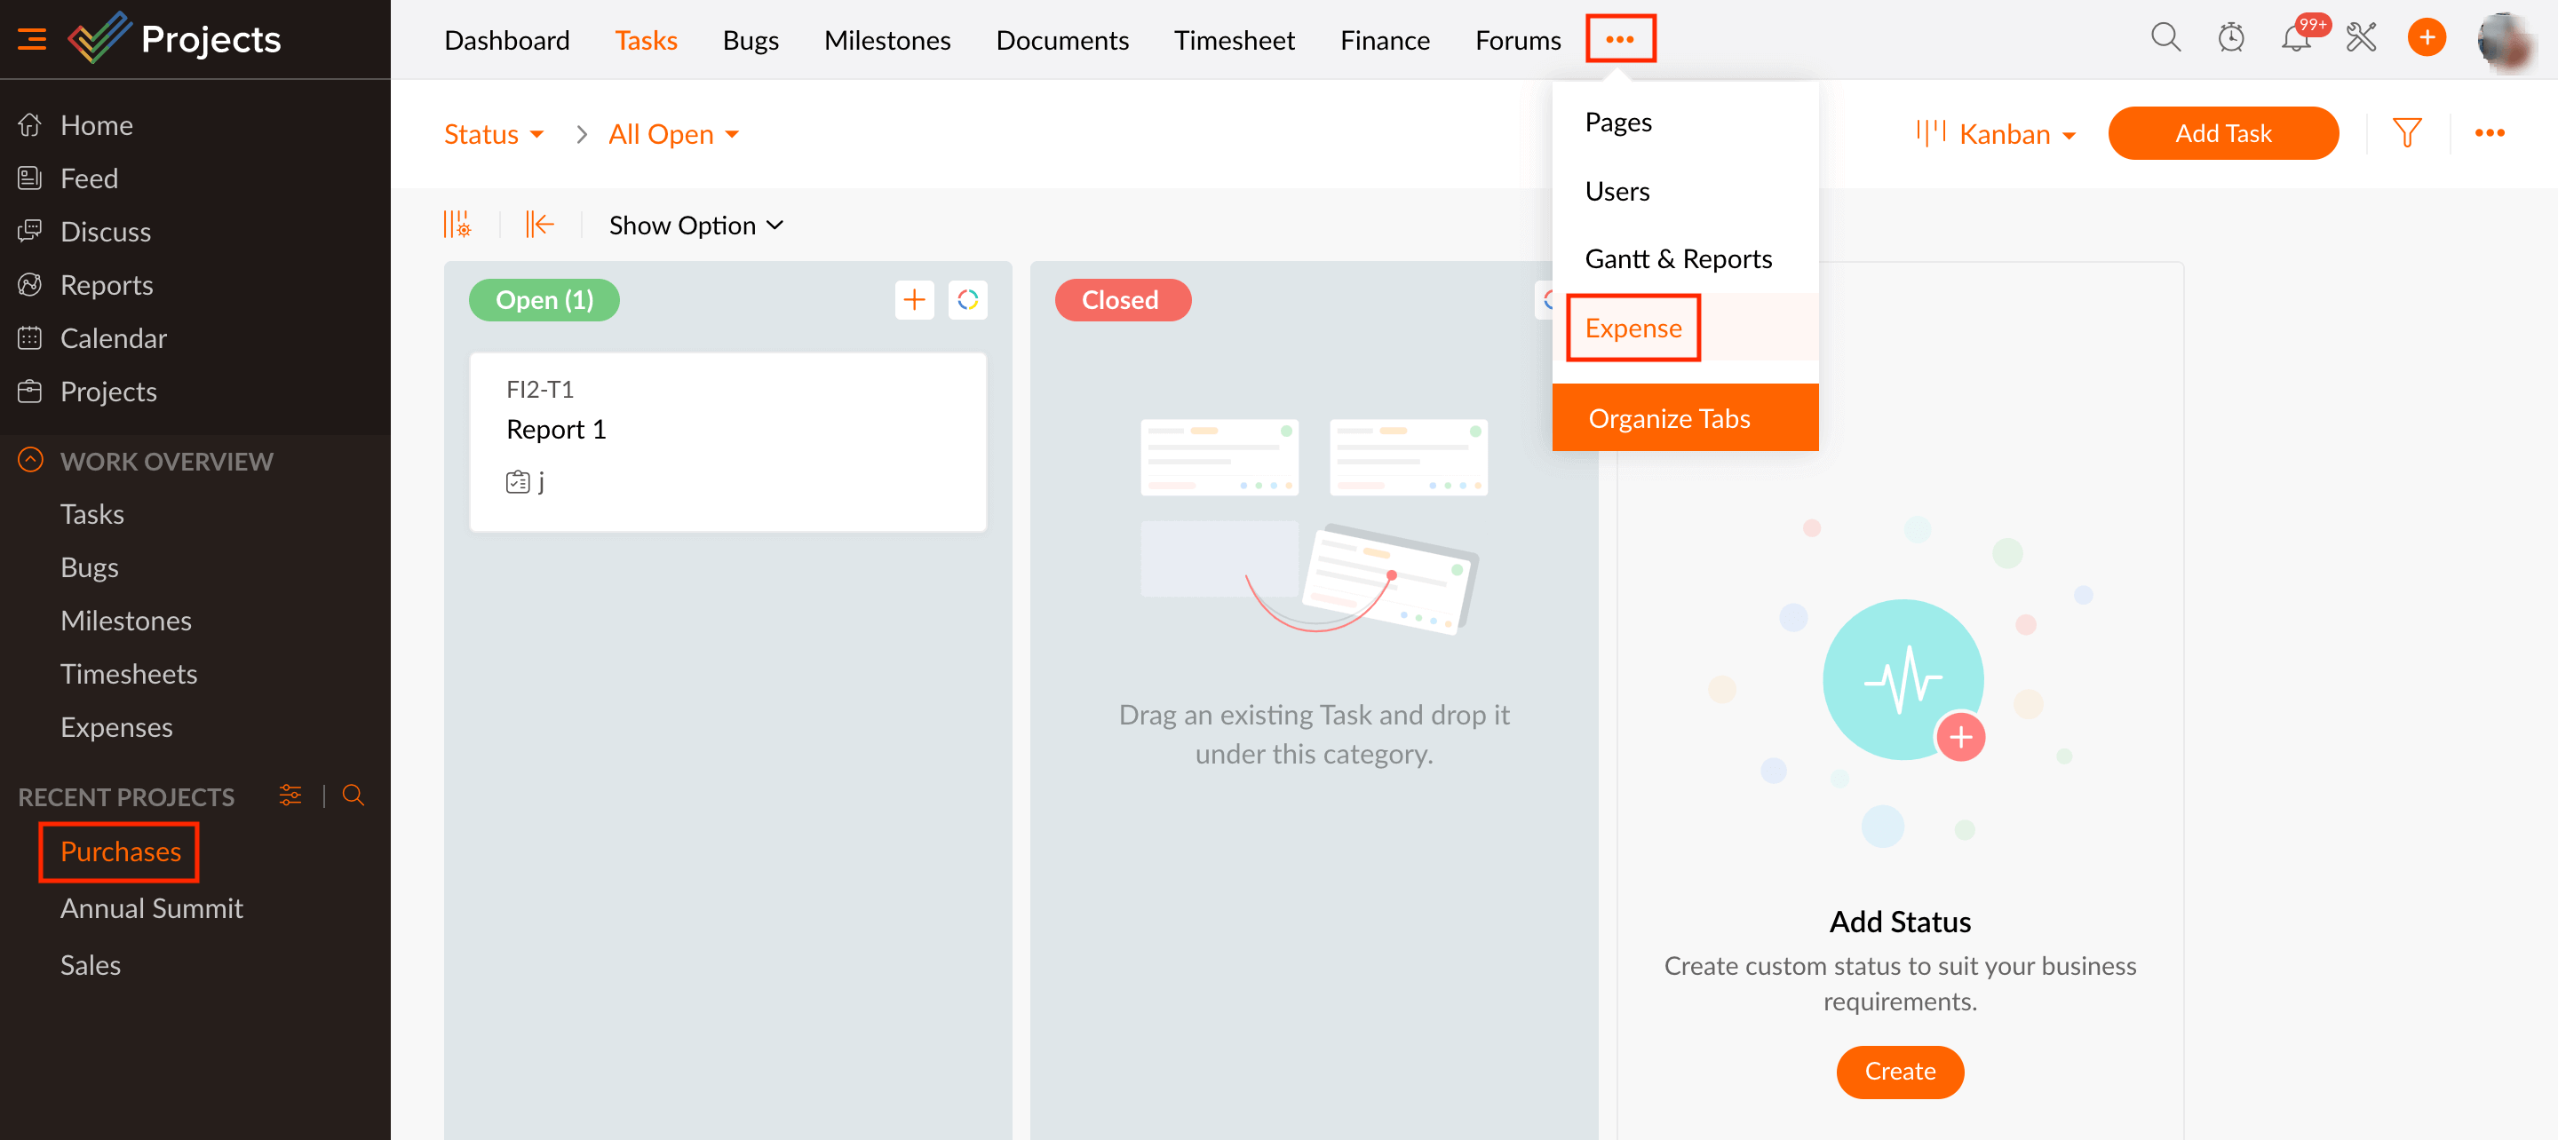The height and width of the screenshot is (1140, 2558).
Task: Toggle the hamburger sidebar menu
Action: click(32, 39)
